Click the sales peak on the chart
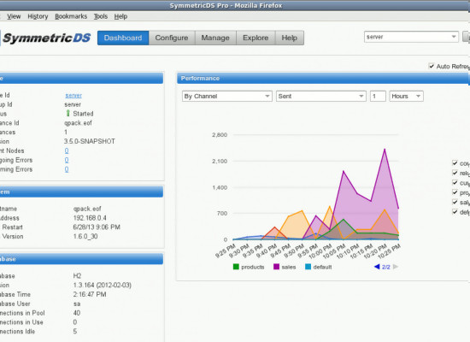The image size is (470, 342). tap(385, 149)
